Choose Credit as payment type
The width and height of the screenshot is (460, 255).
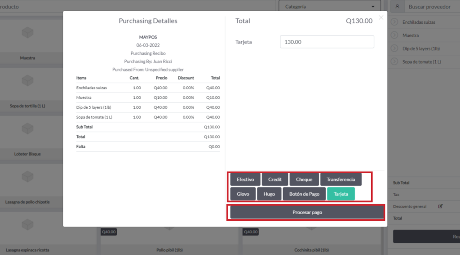point(275,180)
